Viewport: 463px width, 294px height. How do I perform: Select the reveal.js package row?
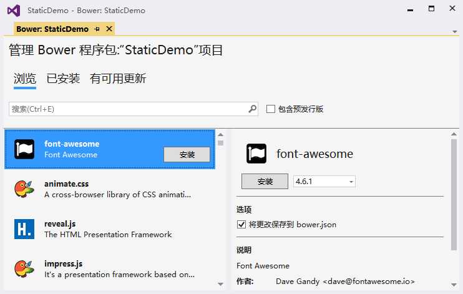click(x=110, y=229)
